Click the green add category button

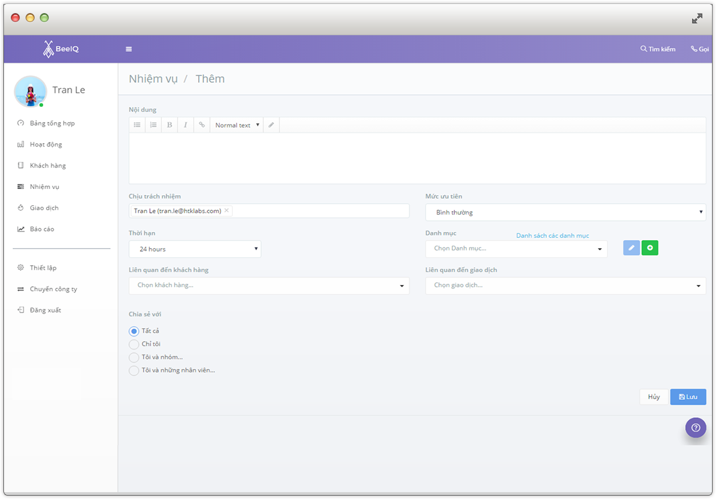coord(650,248)
